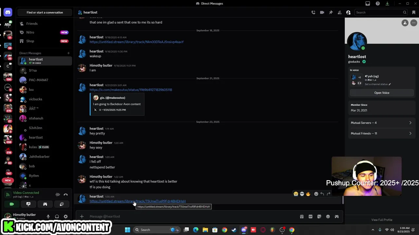The height and width of the screenshot is (235, 419).
Task: Open the Rythm conversation
Action: coord(45,176)
